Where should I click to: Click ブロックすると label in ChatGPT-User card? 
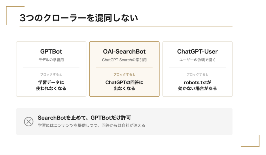(197, 74)
